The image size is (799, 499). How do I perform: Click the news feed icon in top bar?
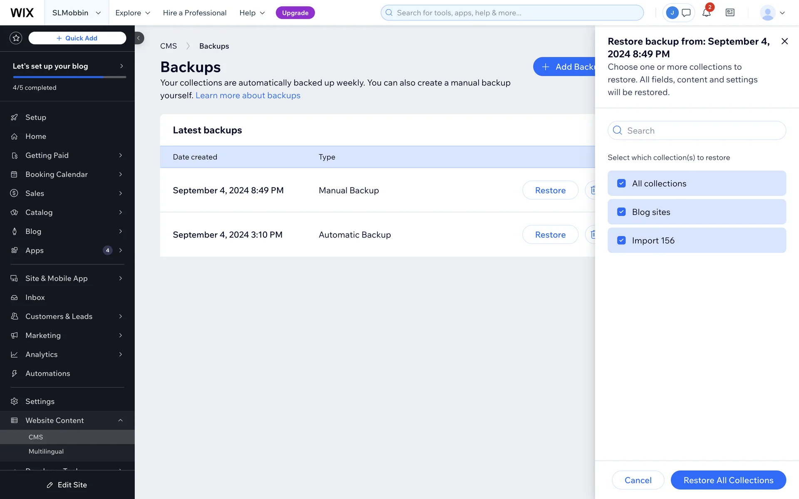click(730, 13)
